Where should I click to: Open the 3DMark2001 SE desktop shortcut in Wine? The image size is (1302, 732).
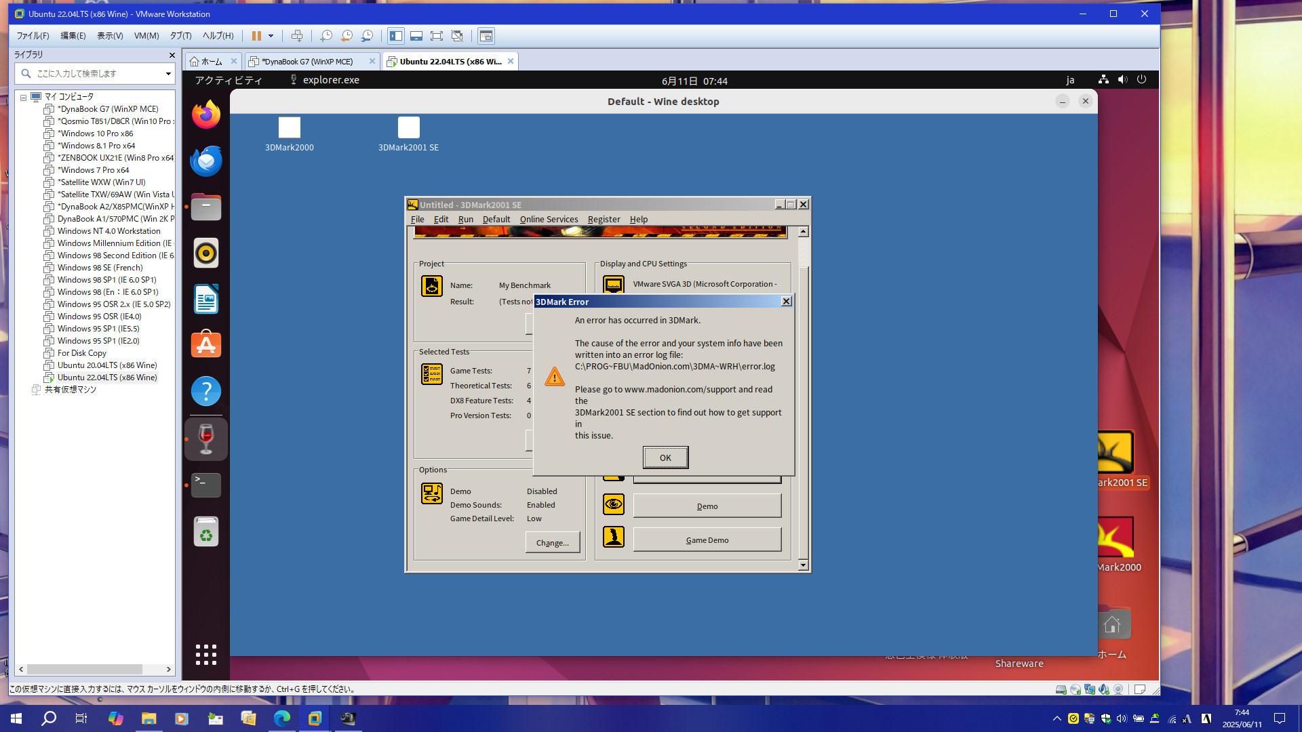[x=408, y=134]
